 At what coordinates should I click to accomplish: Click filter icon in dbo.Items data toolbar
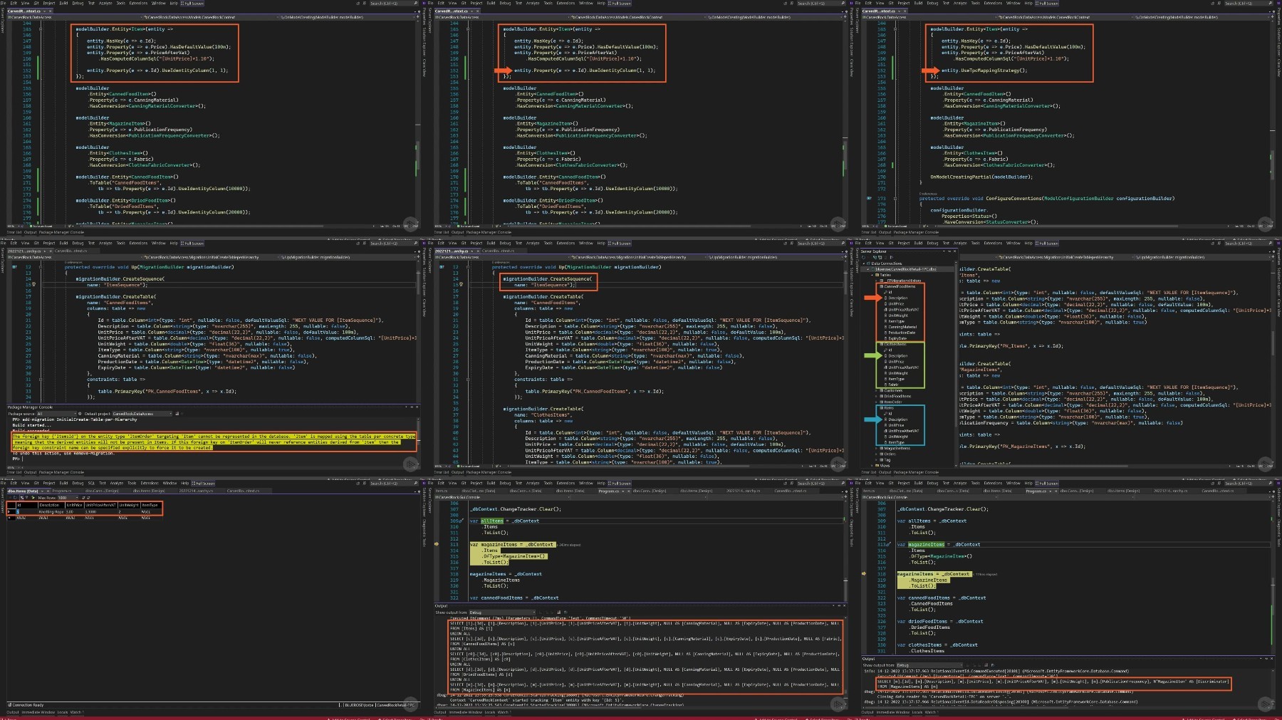pos(27,497)
